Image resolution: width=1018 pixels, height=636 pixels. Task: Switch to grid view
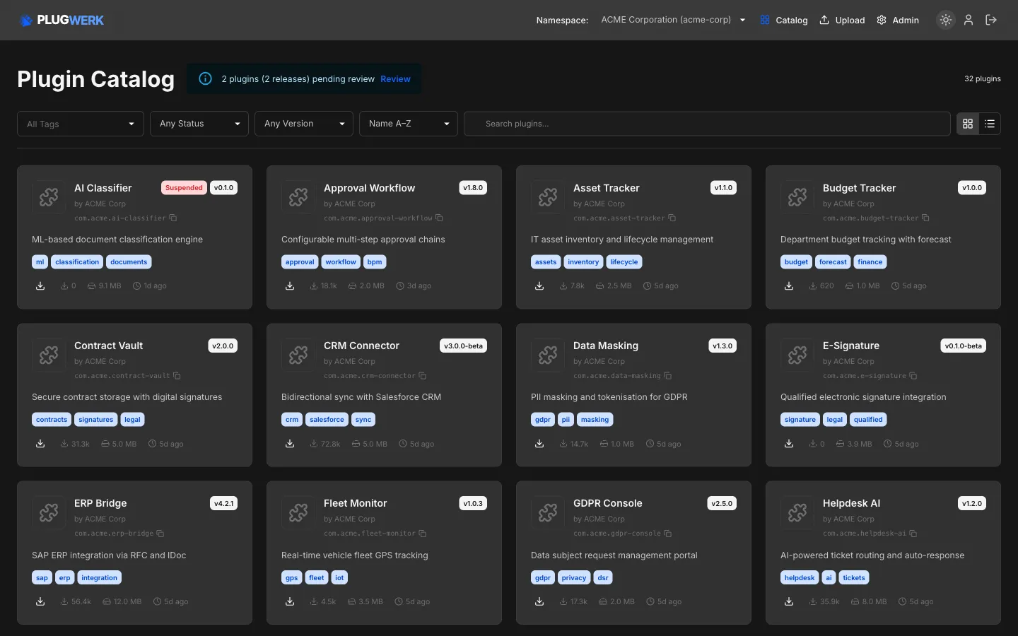(968, 124)
